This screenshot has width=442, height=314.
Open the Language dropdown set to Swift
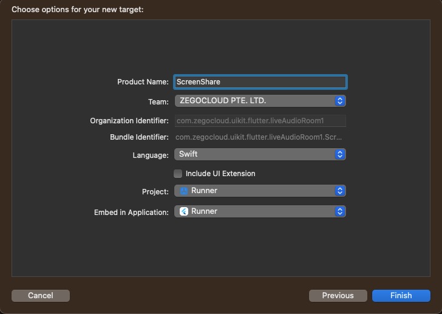(260, 154)
